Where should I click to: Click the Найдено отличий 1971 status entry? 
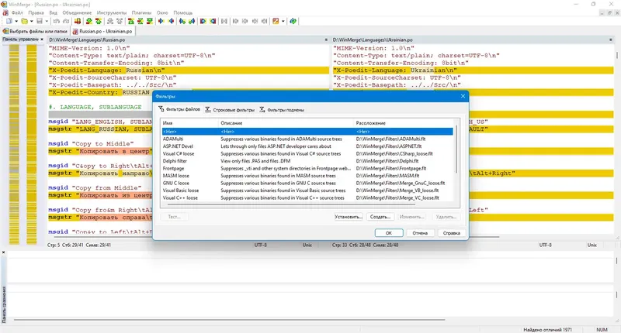[547, 329]
